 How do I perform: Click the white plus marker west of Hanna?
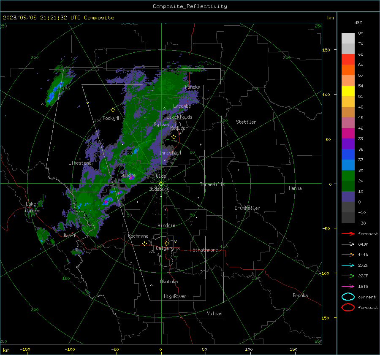[239, 170]
